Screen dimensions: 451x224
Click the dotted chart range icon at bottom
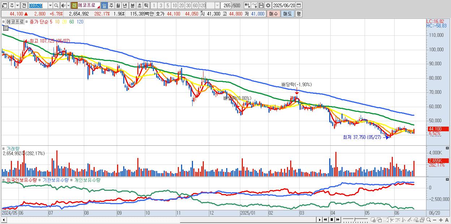tap(385, 220)
